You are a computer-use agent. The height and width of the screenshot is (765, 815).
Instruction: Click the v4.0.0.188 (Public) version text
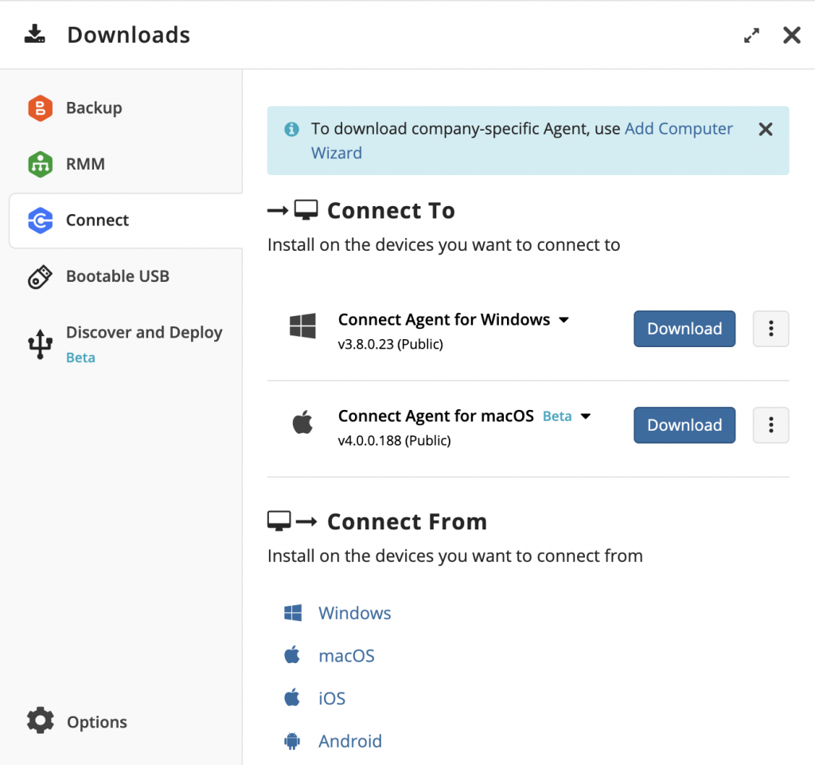394,441
